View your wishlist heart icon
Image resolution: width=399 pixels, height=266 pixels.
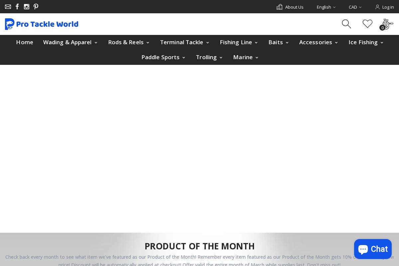coord(367,24)
